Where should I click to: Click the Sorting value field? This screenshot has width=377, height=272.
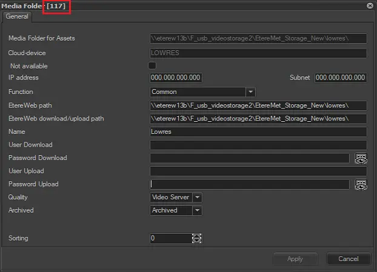click(x=170, y=239)
